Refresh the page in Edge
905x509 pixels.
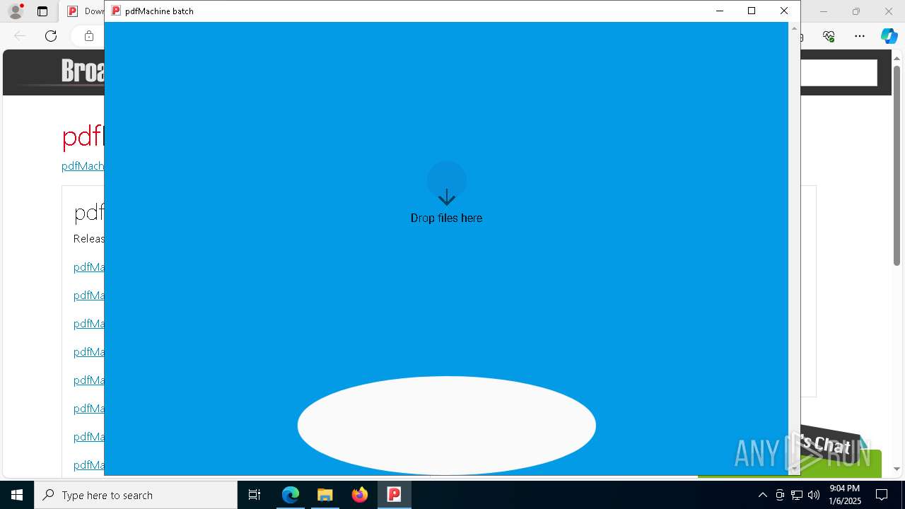51,36
